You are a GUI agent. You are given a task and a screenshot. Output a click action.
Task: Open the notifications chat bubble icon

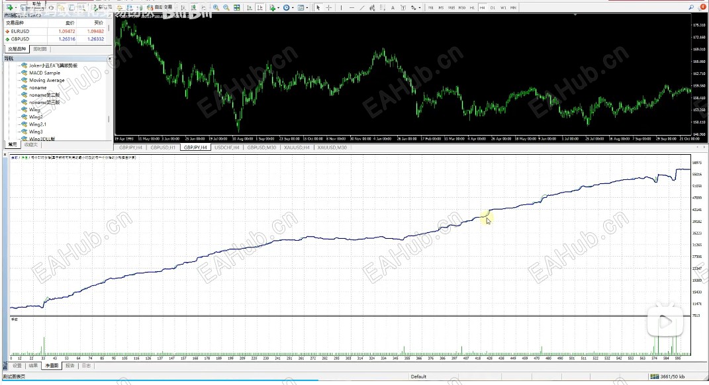702,8
